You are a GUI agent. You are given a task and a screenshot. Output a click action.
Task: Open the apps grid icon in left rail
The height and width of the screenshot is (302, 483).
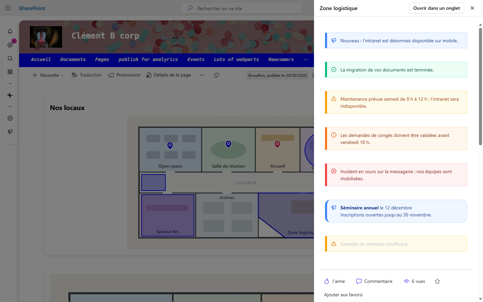pyautogui.click(x=10, y=72)
